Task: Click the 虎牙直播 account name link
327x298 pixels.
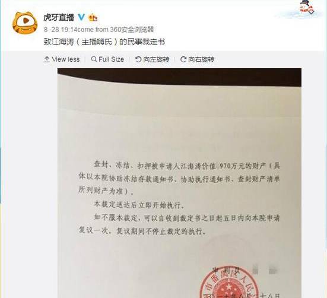Action: pyautogui.click(x=59, y=18)
